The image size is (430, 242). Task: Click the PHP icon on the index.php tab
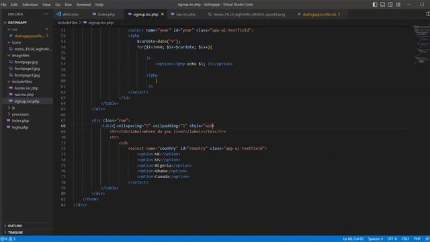[94, 14]
